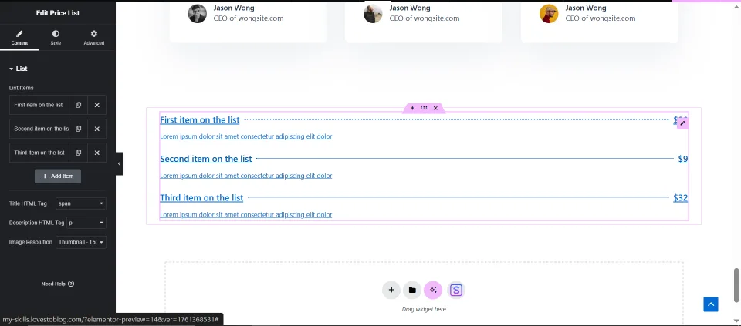
Task: Open Description HTML Tag dropdown
Action: (86, 223)
